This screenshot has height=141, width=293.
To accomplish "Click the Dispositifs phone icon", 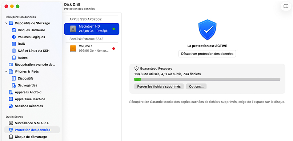I will click(x=14, y=78).
